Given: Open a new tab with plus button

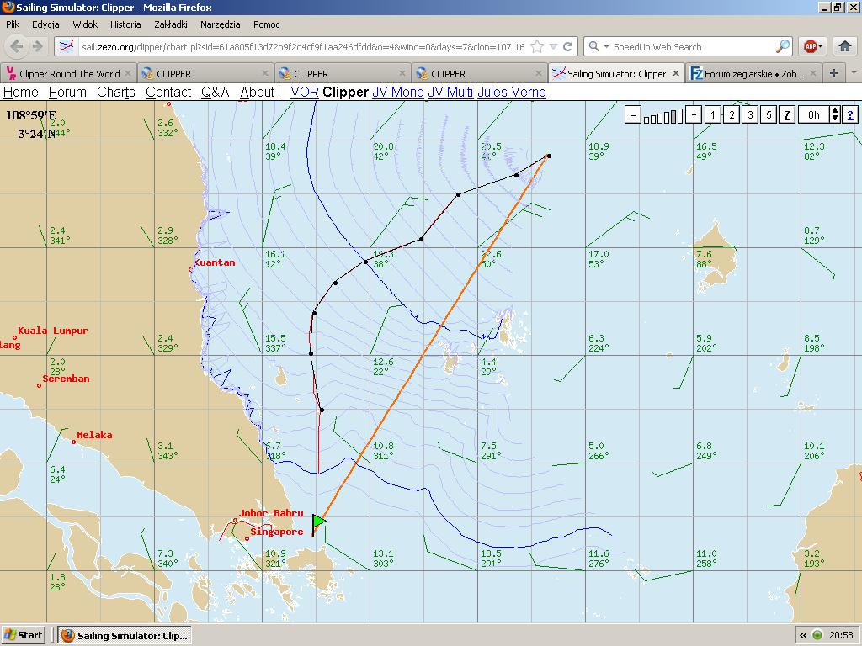Looking at the screenshot, I should 833,73.
